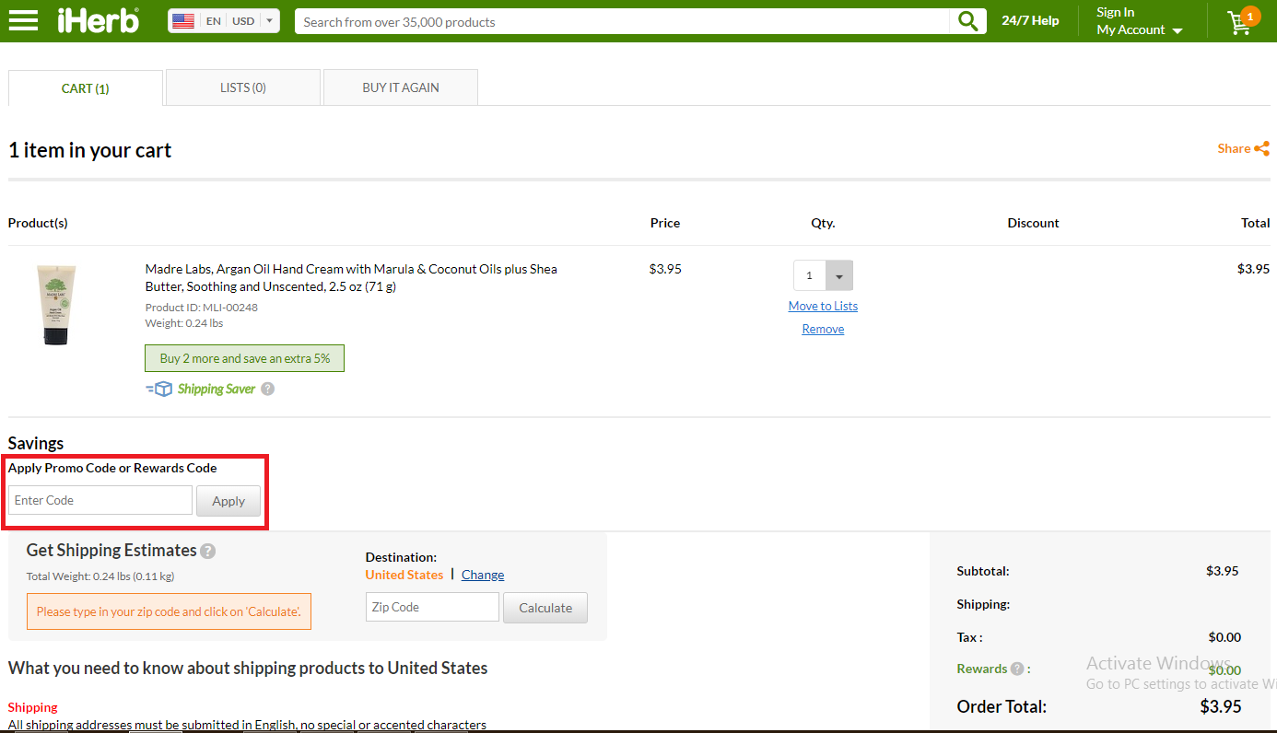Expand the My Account dropdown
This screenshot has height=733, width=1277.
(1139, 30)
